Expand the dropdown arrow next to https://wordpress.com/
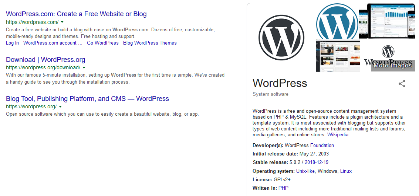The height and width of the screenshot is (196, 419). click(x=62, y=22)
